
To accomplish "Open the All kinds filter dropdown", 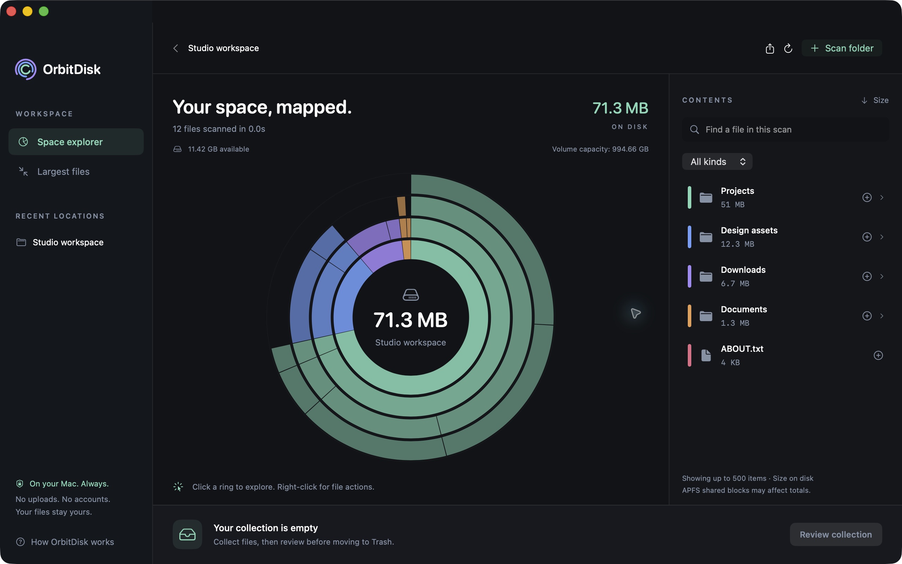I will [717, 161].
